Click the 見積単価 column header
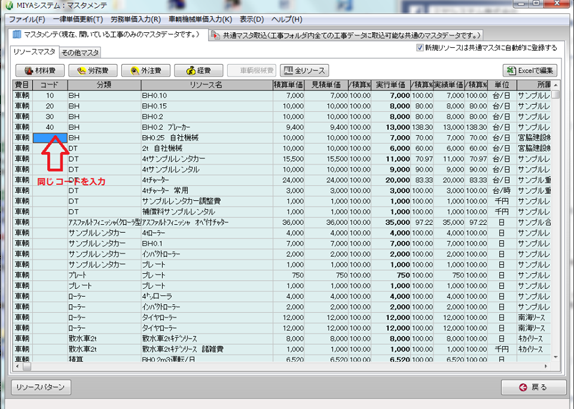 pos(326,85)
